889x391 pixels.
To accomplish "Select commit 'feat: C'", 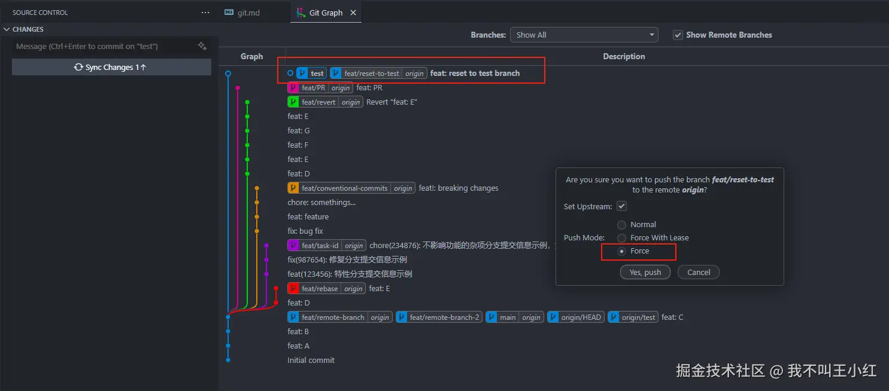I will [x=672, y=317].
